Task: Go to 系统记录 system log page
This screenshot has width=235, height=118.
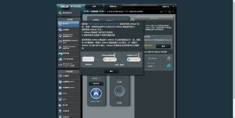Action: click(x=69, y=117)
